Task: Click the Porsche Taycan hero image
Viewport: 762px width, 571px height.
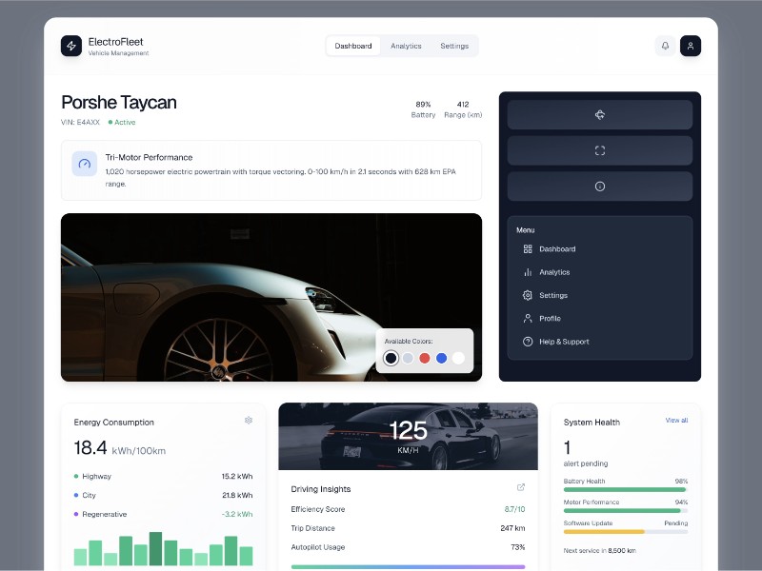Action: click(271, 297)
